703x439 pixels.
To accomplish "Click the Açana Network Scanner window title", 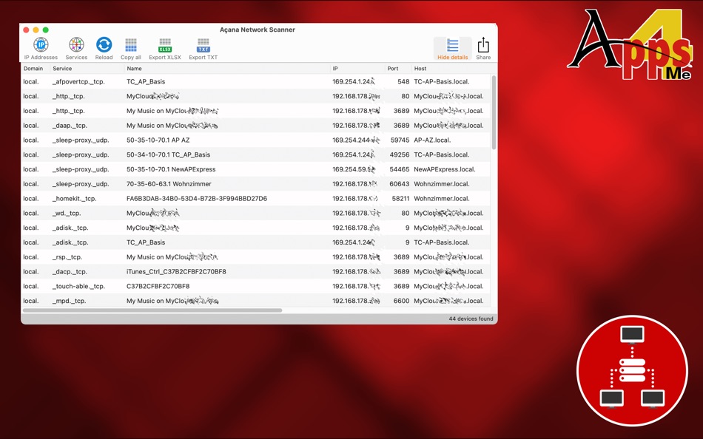I will pos(258,30).
